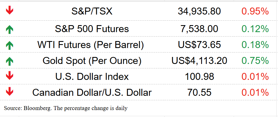Select the S&P 500 Futures label
This screenshot has height=117, width=278.
[x=92, y=29]
